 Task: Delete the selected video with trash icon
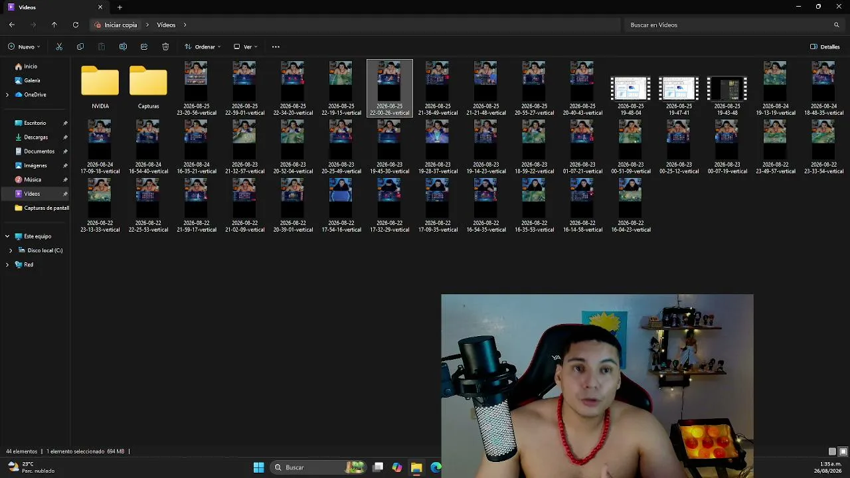click(x=165, y=46)
